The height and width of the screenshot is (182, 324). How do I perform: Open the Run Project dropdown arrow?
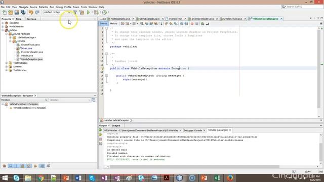click(92, 12)
